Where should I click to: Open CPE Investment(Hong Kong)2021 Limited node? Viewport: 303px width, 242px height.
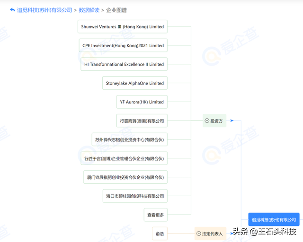[123, 45]
